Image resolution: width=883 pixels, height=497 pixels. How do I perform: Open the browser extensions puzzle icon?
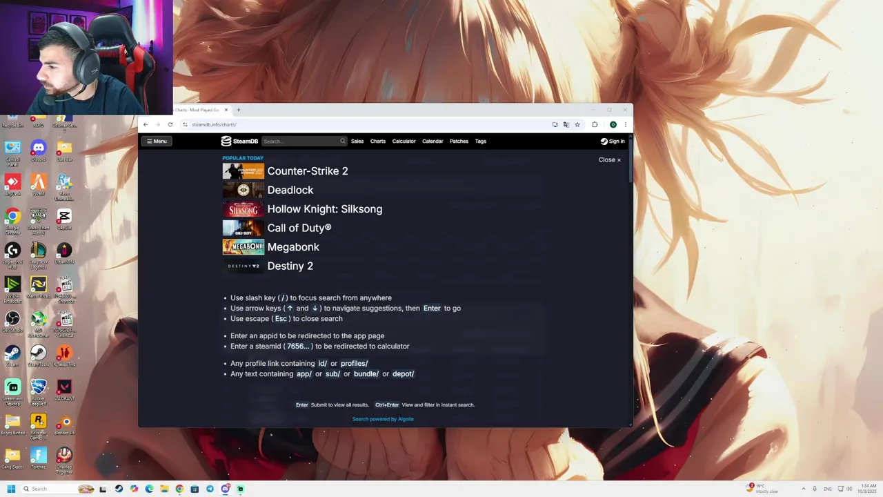pyautogui.click(x=595, y=124)
